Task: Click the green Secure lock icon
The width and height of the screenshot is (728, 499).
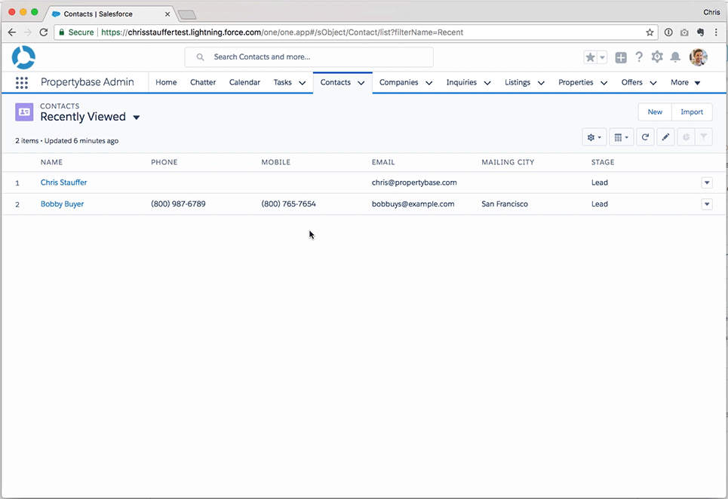Action: click(x=62, y=32)
